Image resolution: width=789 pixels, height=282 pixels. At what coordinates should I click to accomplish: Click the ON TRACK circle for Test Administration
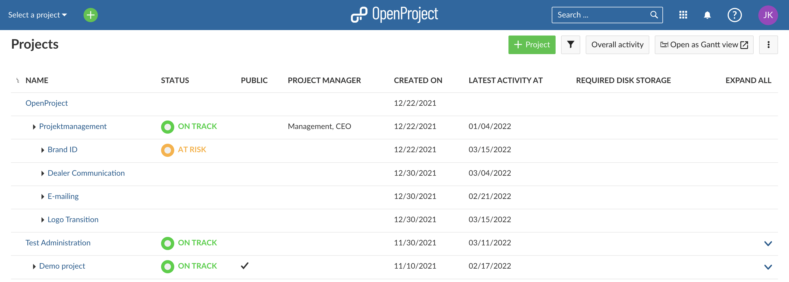click(168, 243)
